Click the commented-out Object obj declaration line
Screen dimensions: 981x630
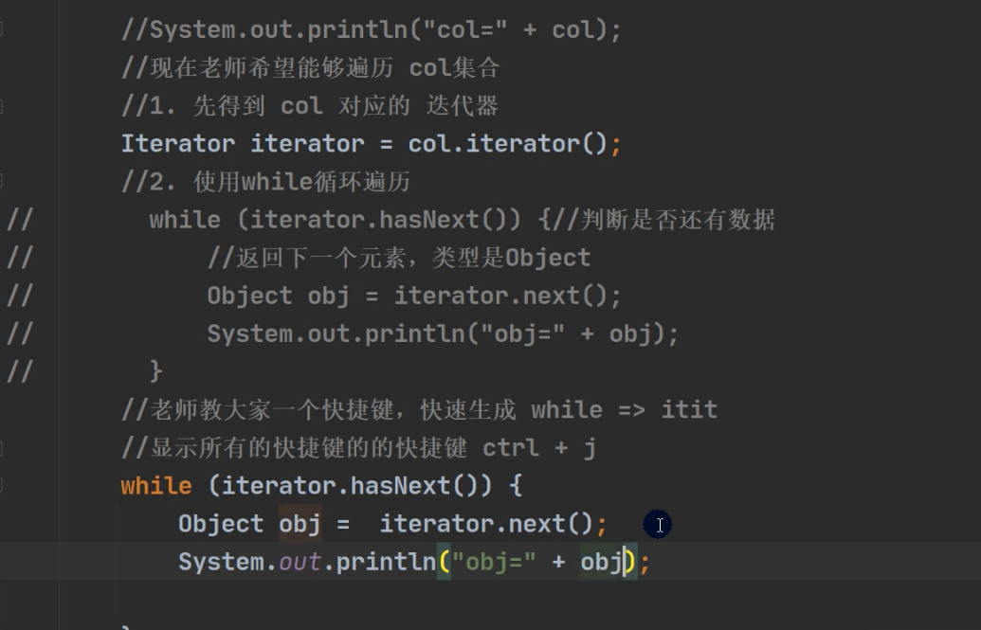tap(413, 296)
